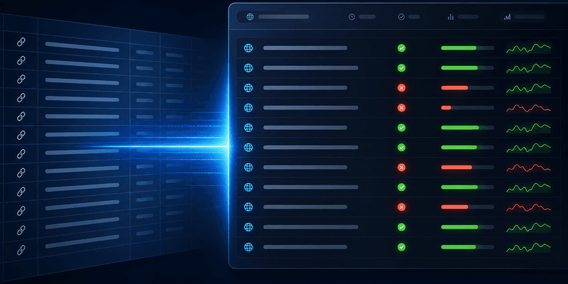568x284 pixels.
Task: Click the green checkmark status in the first row
Action: (x=401, y=48)
